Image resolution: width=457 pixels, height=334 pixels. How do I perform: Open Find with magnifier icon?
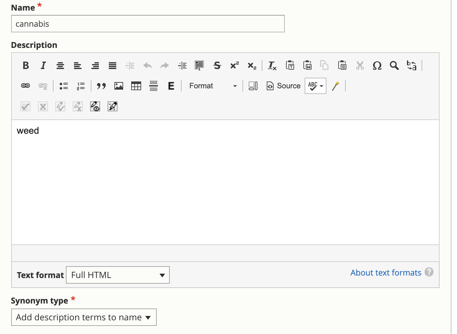click(394, 66)
